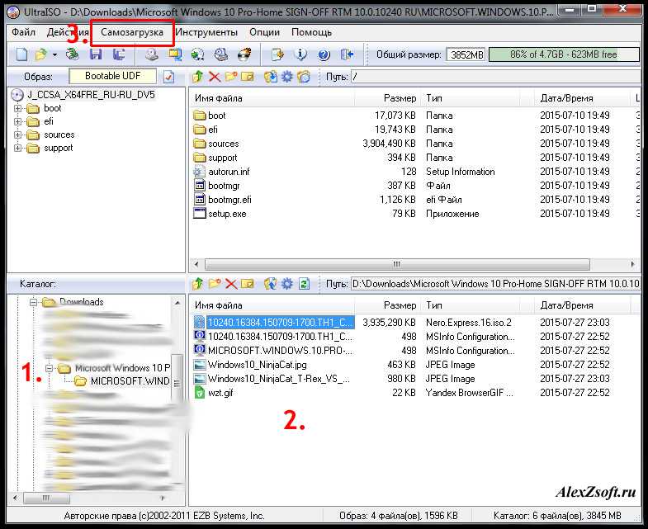Click Add to image icon in catalog toolbar
The width and height of the screenshot is (648, 529).
tap(271, 284)
